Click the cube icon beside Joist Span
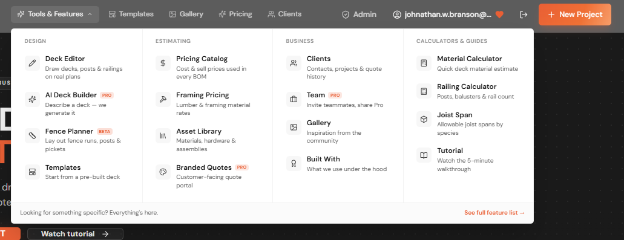 coord(424,119)
